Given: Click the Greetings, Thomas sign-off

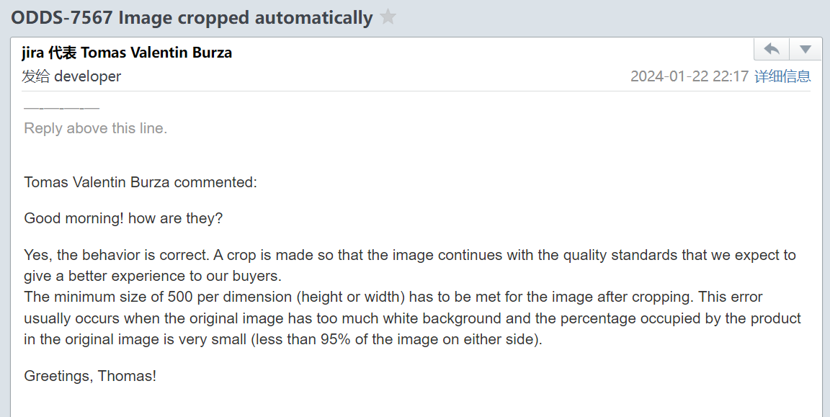Looking at the screenshot, I should [90, 376].
